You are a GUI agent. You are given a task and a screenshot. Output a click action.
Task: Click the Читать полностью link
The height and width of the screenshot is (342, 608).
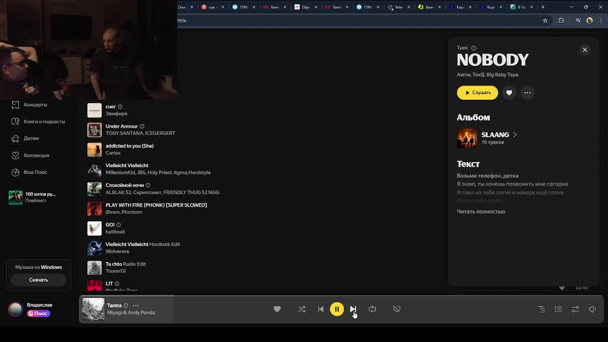point(481,211)
